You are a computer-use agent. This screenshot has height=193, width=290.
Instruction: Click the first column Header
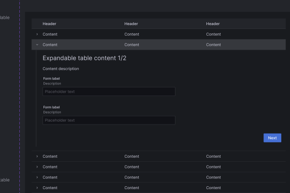click(49, 24)
